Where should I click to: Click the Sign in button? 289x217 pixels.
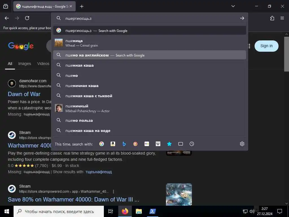(266, 46)
